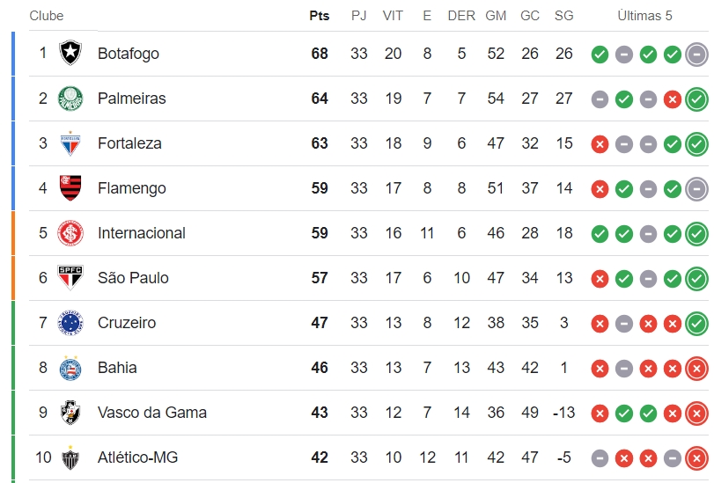The height and width of the screenshot is (483, 714).
Task: Click the Clube column header
Action: tap(47, 16)
